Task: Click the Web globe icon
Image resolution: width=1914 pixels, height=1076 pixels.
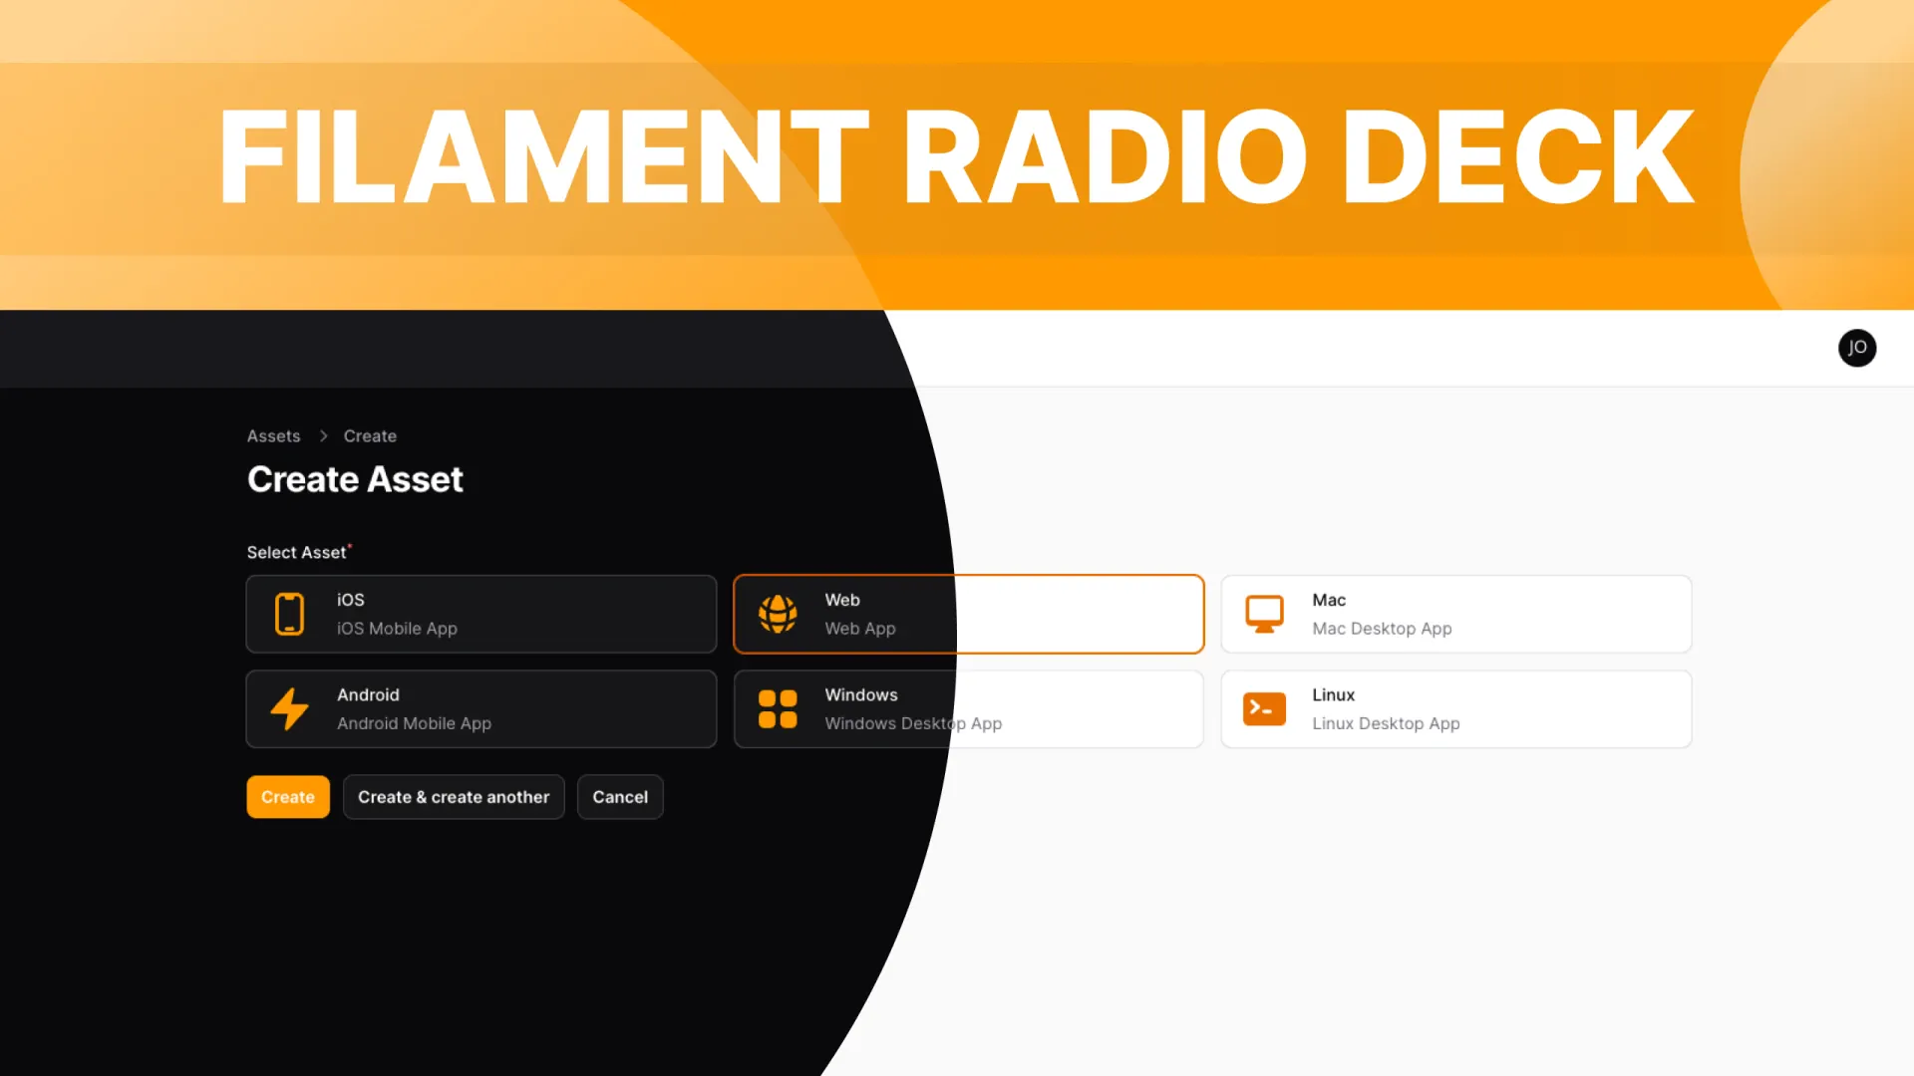Action: tap(778, 614)
